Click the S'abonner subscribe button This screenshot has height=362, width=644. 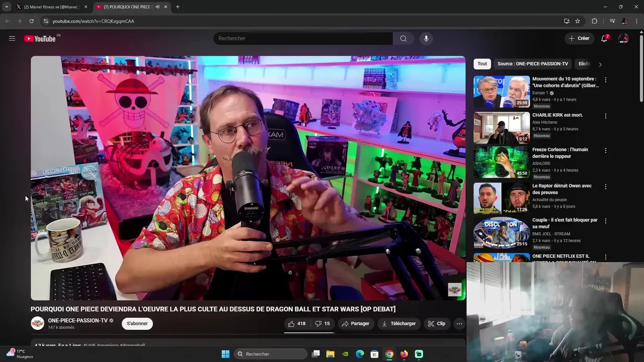coord(137,324)
